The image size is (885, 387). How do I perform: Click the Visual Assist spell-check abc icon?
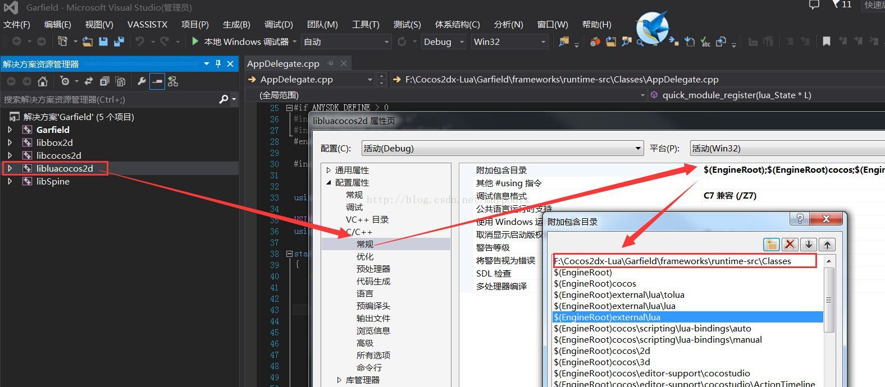[705, 42]
